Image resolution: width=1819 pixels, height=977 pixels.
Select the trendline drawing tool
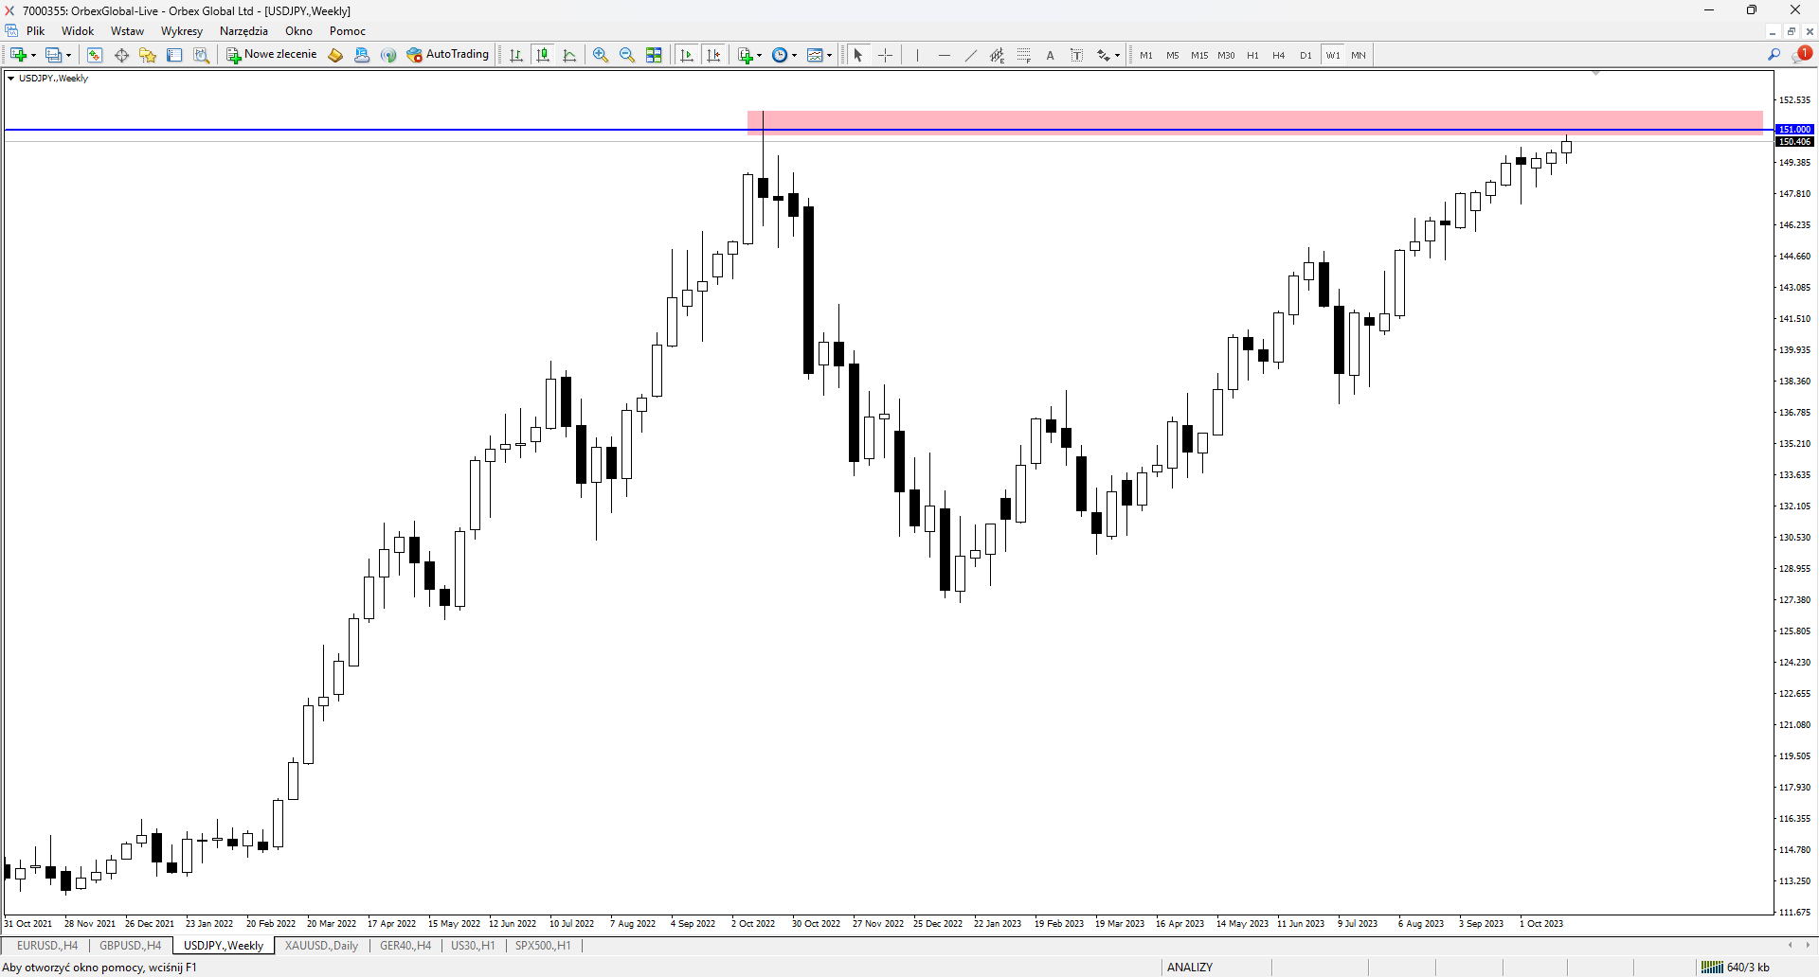coord(971,55)
